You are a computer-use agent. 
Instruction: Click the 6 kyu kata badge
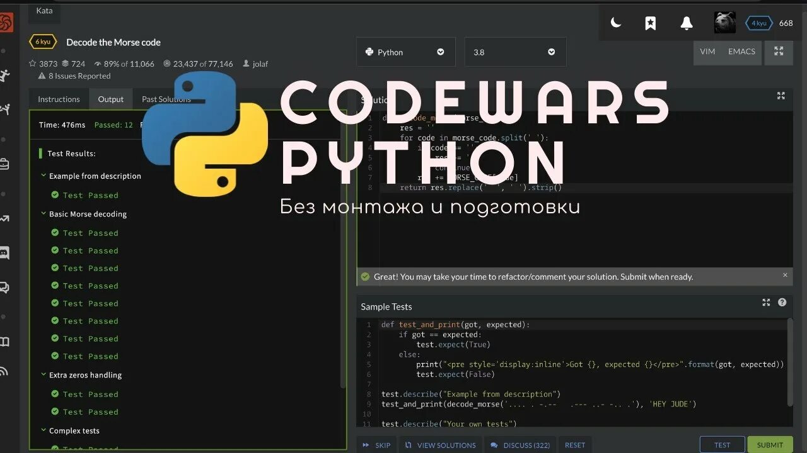(43, 42)
